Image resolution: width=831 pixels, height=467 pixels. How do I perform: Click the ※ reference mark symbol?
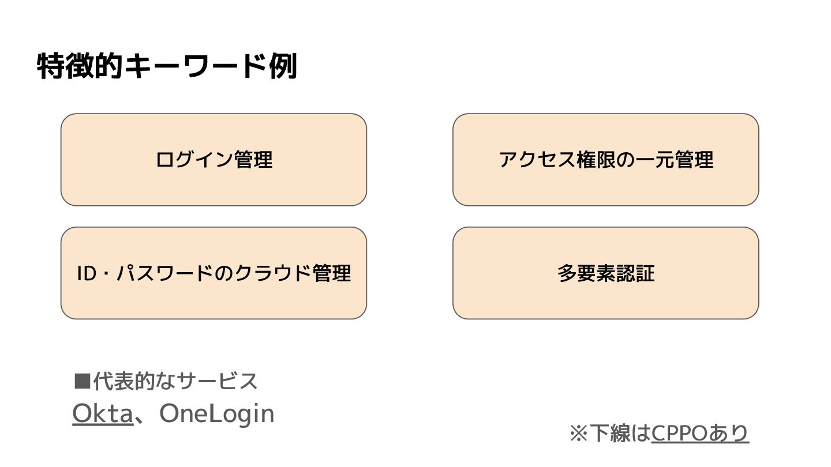(x=578, y=434)
